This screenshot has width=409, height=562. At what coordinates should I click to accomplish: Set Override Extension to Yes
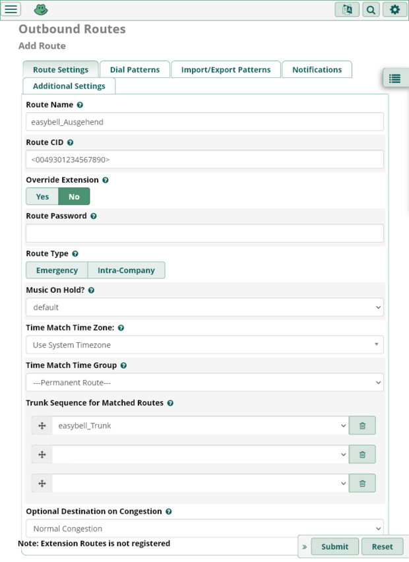42,197
